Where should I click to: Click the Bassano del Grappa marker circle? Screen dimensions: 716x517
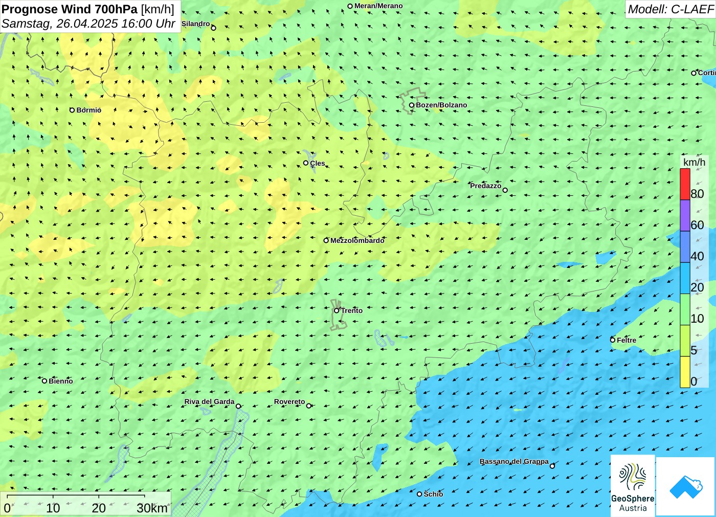tap(552, 466)
